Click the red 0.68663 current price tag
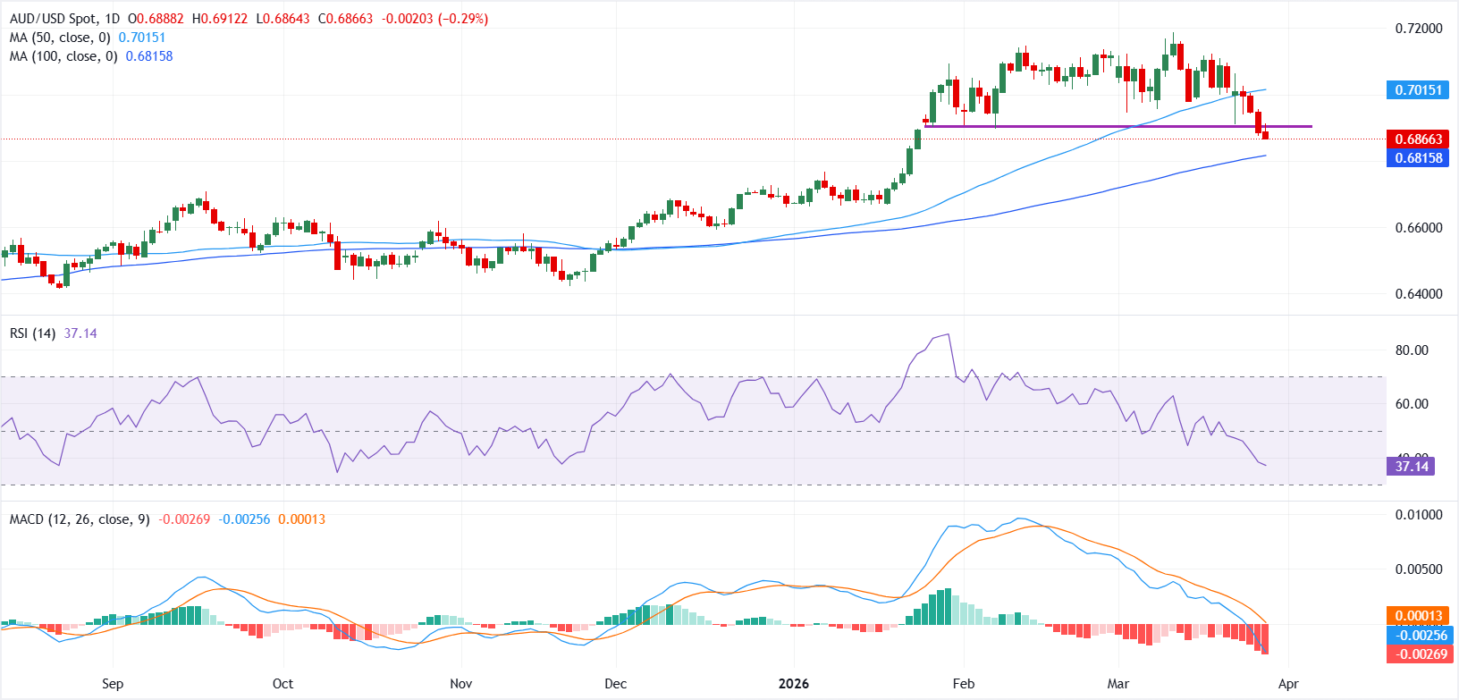Screen dimensions: 1459x700 (x=1418, y=139)
